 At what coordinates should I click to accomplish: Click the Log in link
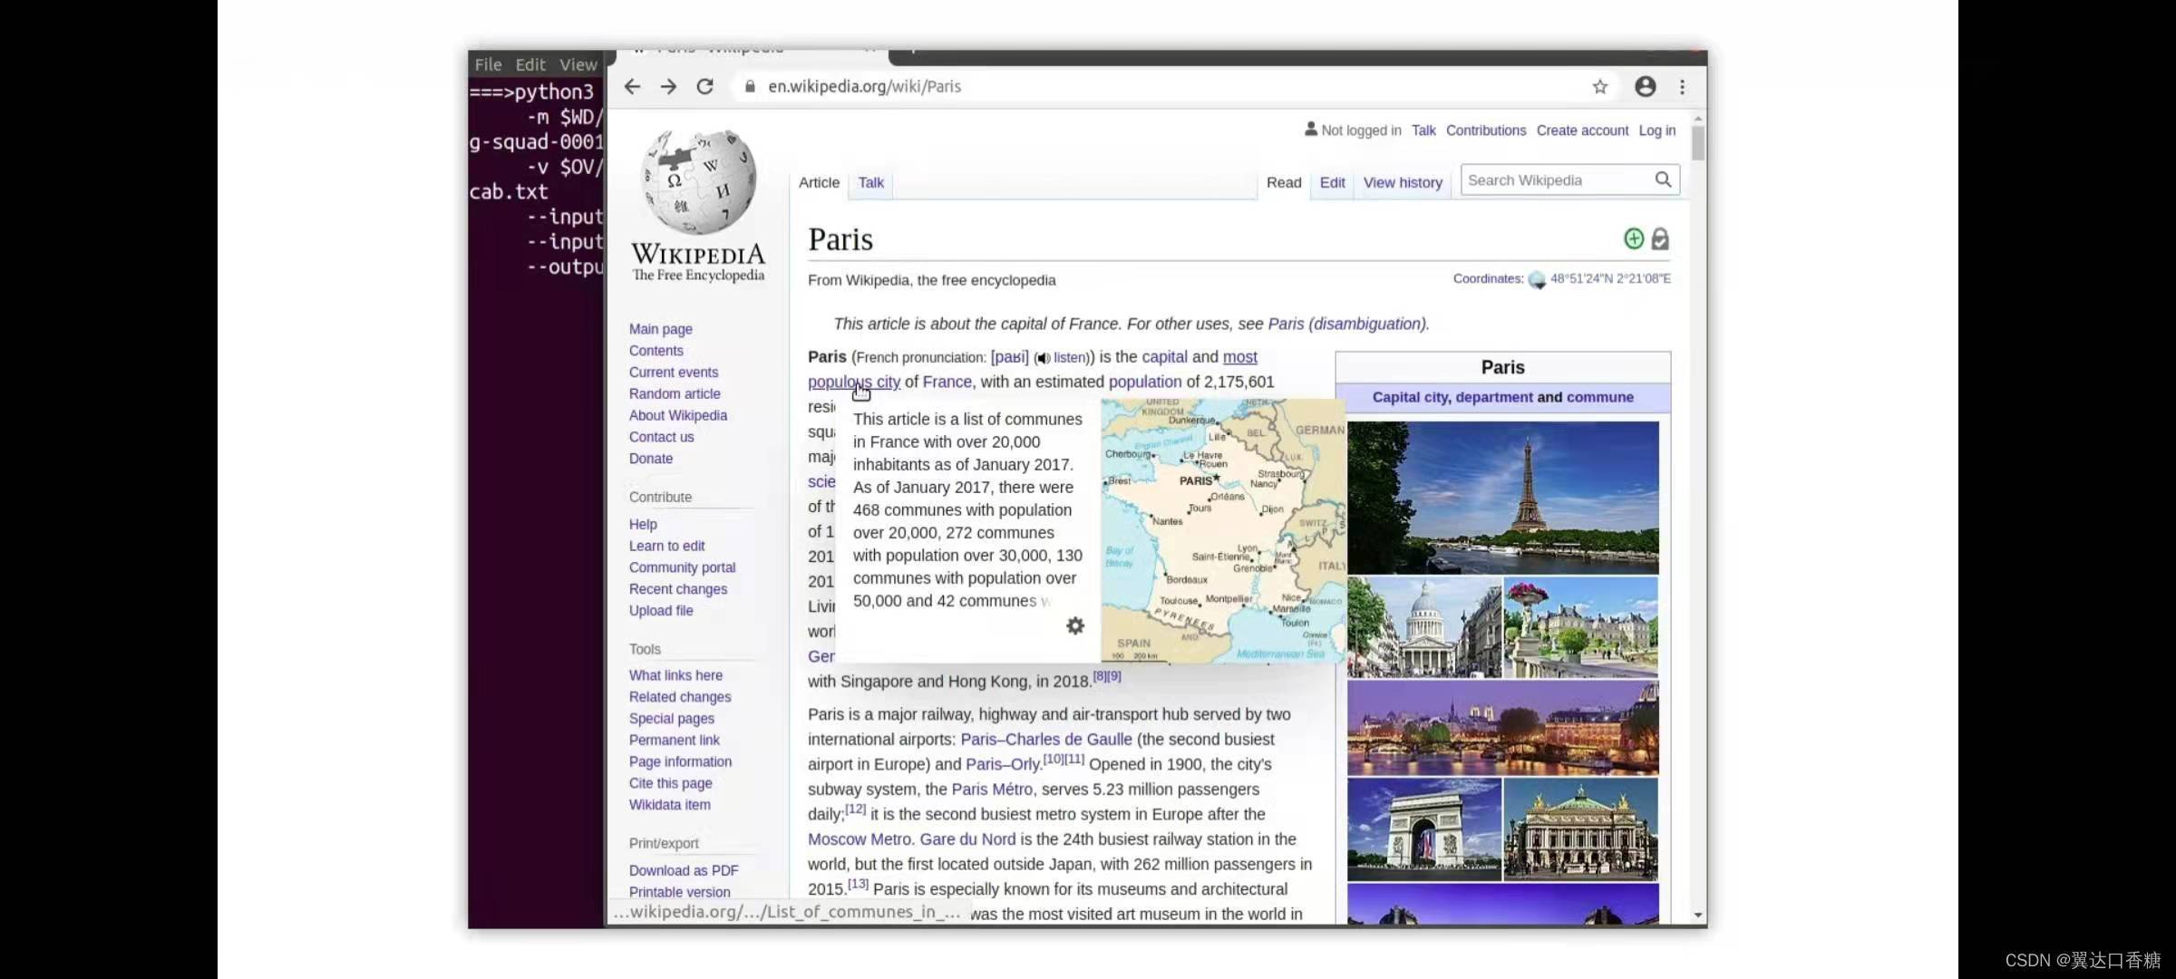1657,131
